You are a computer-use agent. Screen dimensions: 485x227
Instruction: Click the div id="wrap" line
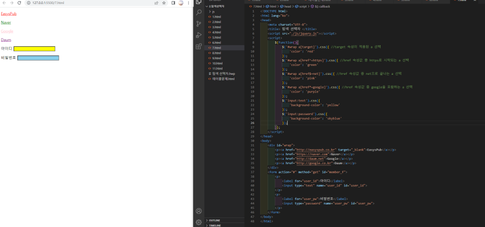point(281,145)
